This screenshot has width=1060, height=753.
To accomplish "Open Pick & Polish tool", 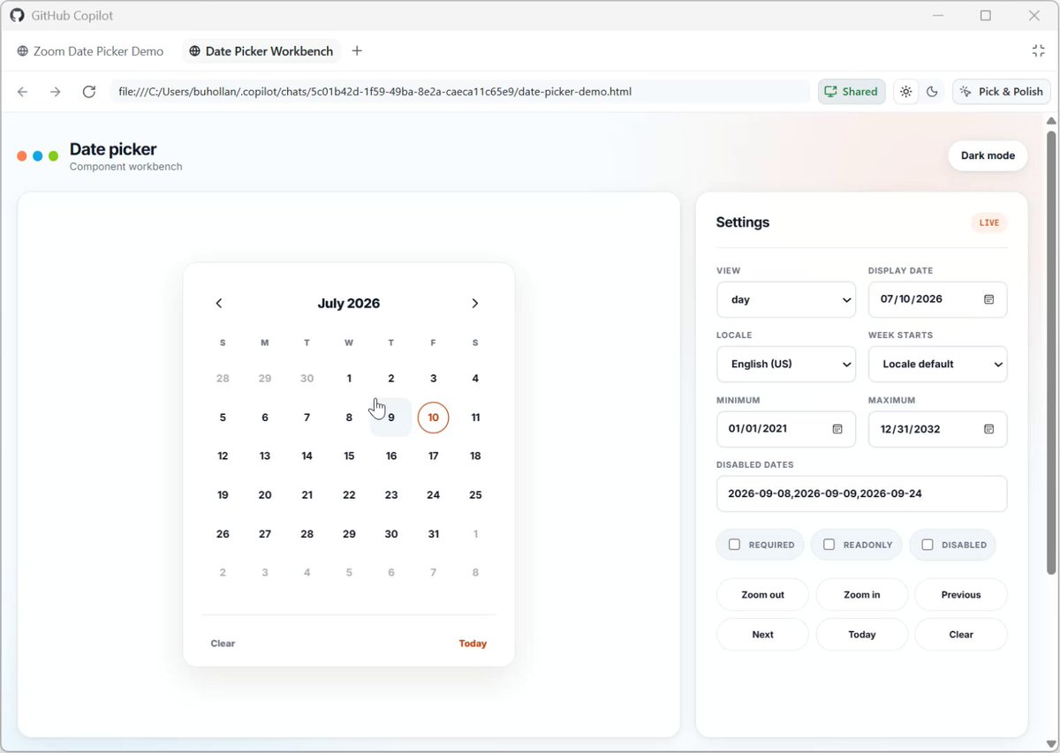I will pyautogui.click(x=1002, y=92).
